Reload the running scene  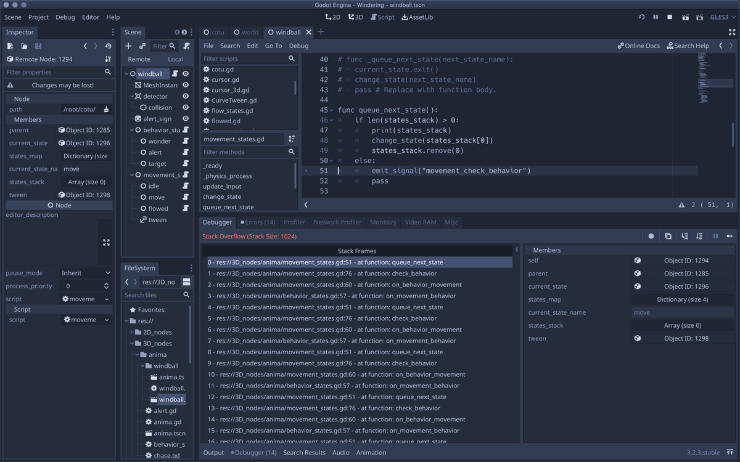[x=641, y=17]
